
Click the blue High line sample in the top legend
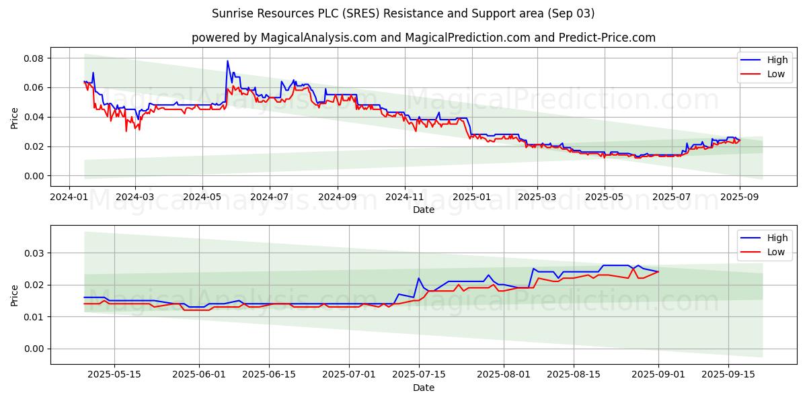pos(751,60)
